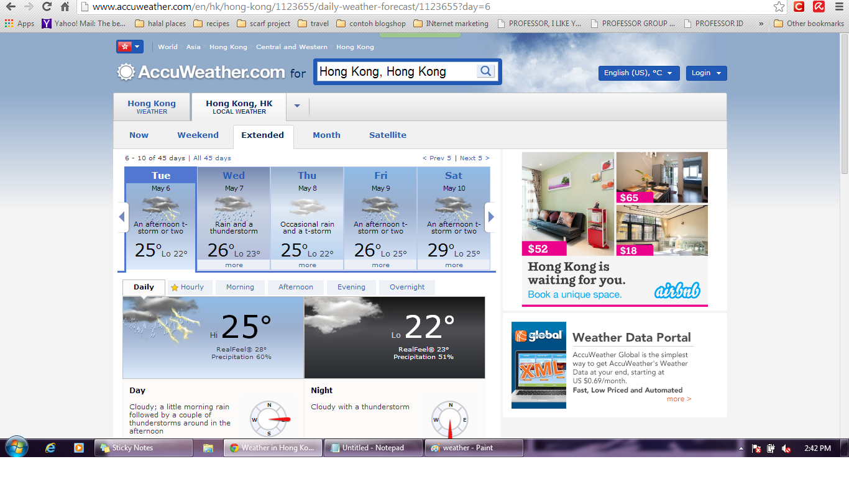Image resolution: width=849 pixels, height=477 pixels.
Task: Click the Asia breadcrumb link
Action: [x=193, y=47]
